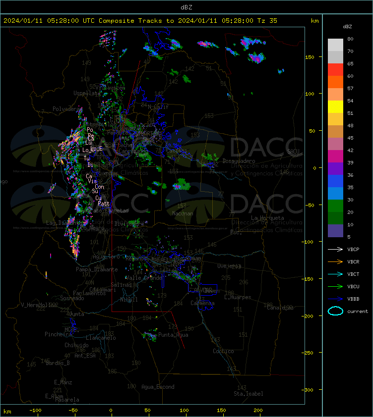373x417 pixels.
Task: Select the red 60 dBZ color swatch
Action: [x=335, y=70]
